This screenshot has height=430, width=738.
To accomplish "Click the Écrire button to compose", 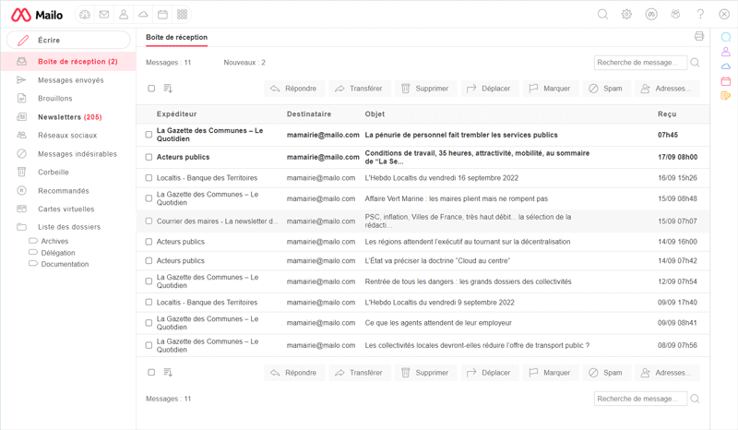I will coord(68,41).
